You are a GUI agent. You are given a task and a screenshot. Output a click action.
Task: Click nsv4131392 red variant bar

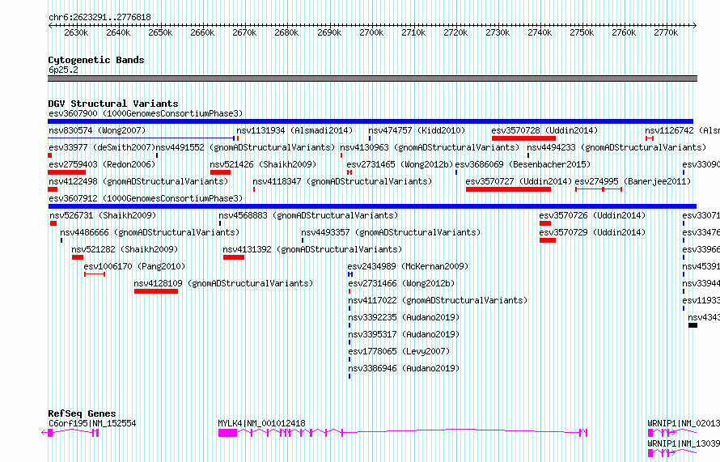pos(234,257)
